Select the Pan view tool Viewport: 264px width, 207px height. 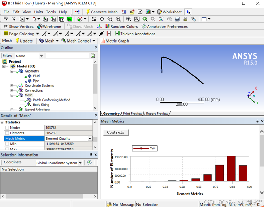[102, 19]
